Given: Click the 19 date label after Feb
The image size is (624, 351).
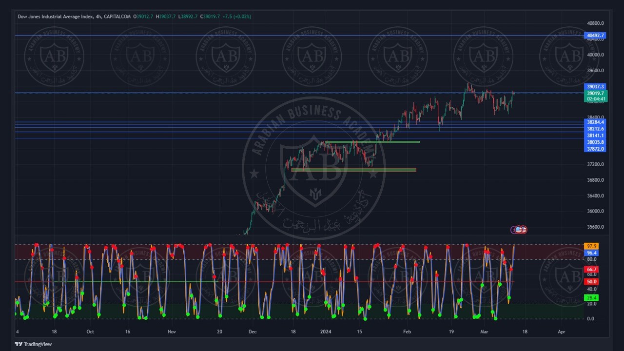Looking at the screenshot, I should (x=450, y=331).
